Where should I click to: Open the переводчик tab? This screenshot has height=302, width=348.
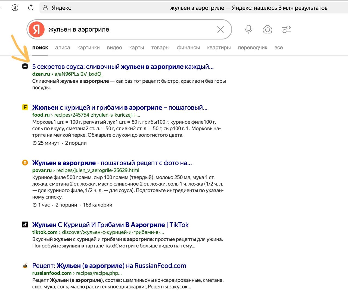253,48
